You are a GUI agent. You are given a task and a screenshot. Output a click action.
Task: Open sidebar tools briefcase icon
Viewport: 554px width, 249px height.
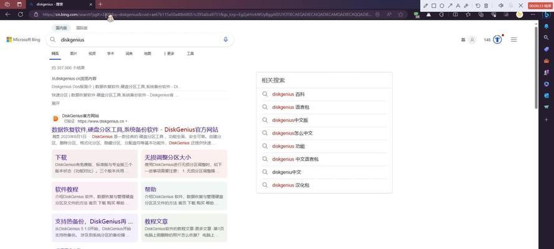(547, 61)
